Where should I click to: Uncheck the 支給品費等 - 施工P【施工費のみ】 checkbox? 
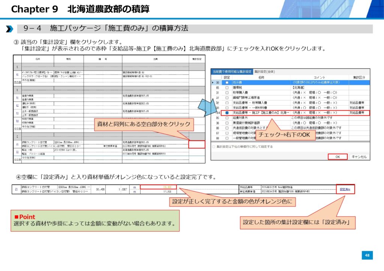[x=227, y=112]
